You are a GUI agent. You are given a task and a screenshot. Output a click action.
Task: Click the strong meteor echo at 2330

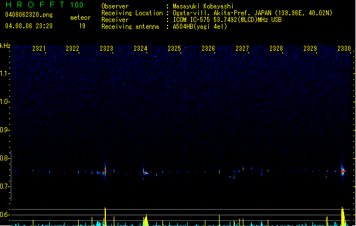click(343, 171)
